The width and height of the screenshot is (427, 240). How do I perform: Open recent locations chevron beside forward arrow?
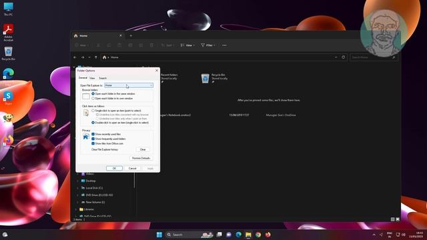pos(89,57)
